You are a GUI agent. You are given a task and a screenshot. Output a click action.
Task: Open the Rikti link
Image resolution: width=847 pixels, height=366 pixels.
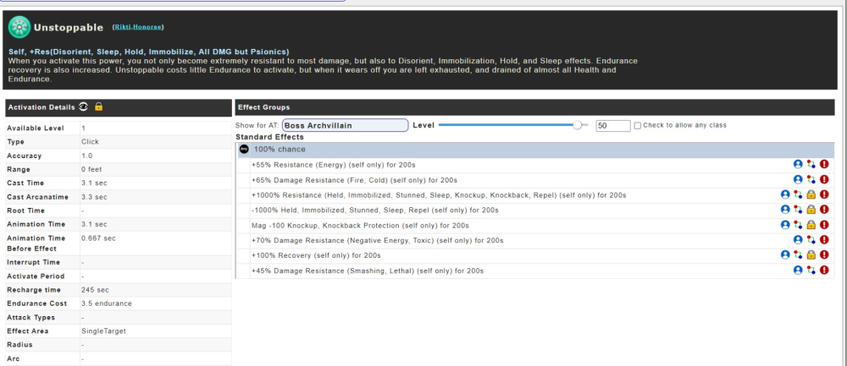pos(124,28)
